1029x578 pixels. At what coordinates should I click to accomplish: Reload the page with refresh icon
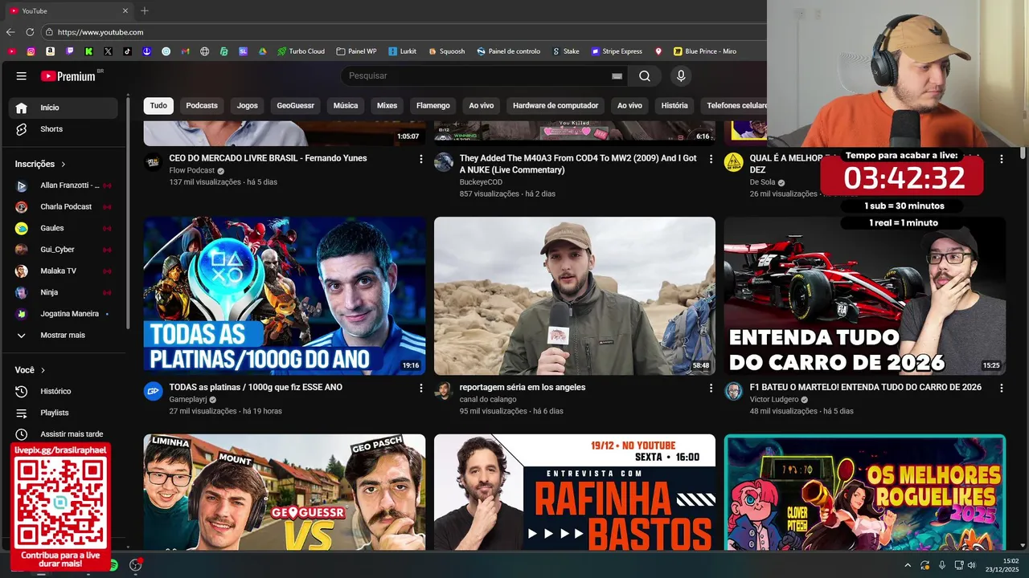pyautogui.click(x=30, y=32)
